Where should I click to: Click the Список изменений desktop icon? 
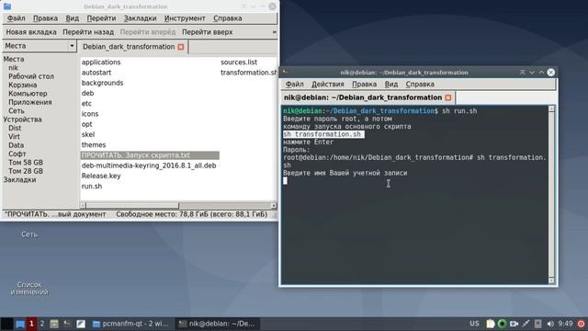(x=29, y=288)
